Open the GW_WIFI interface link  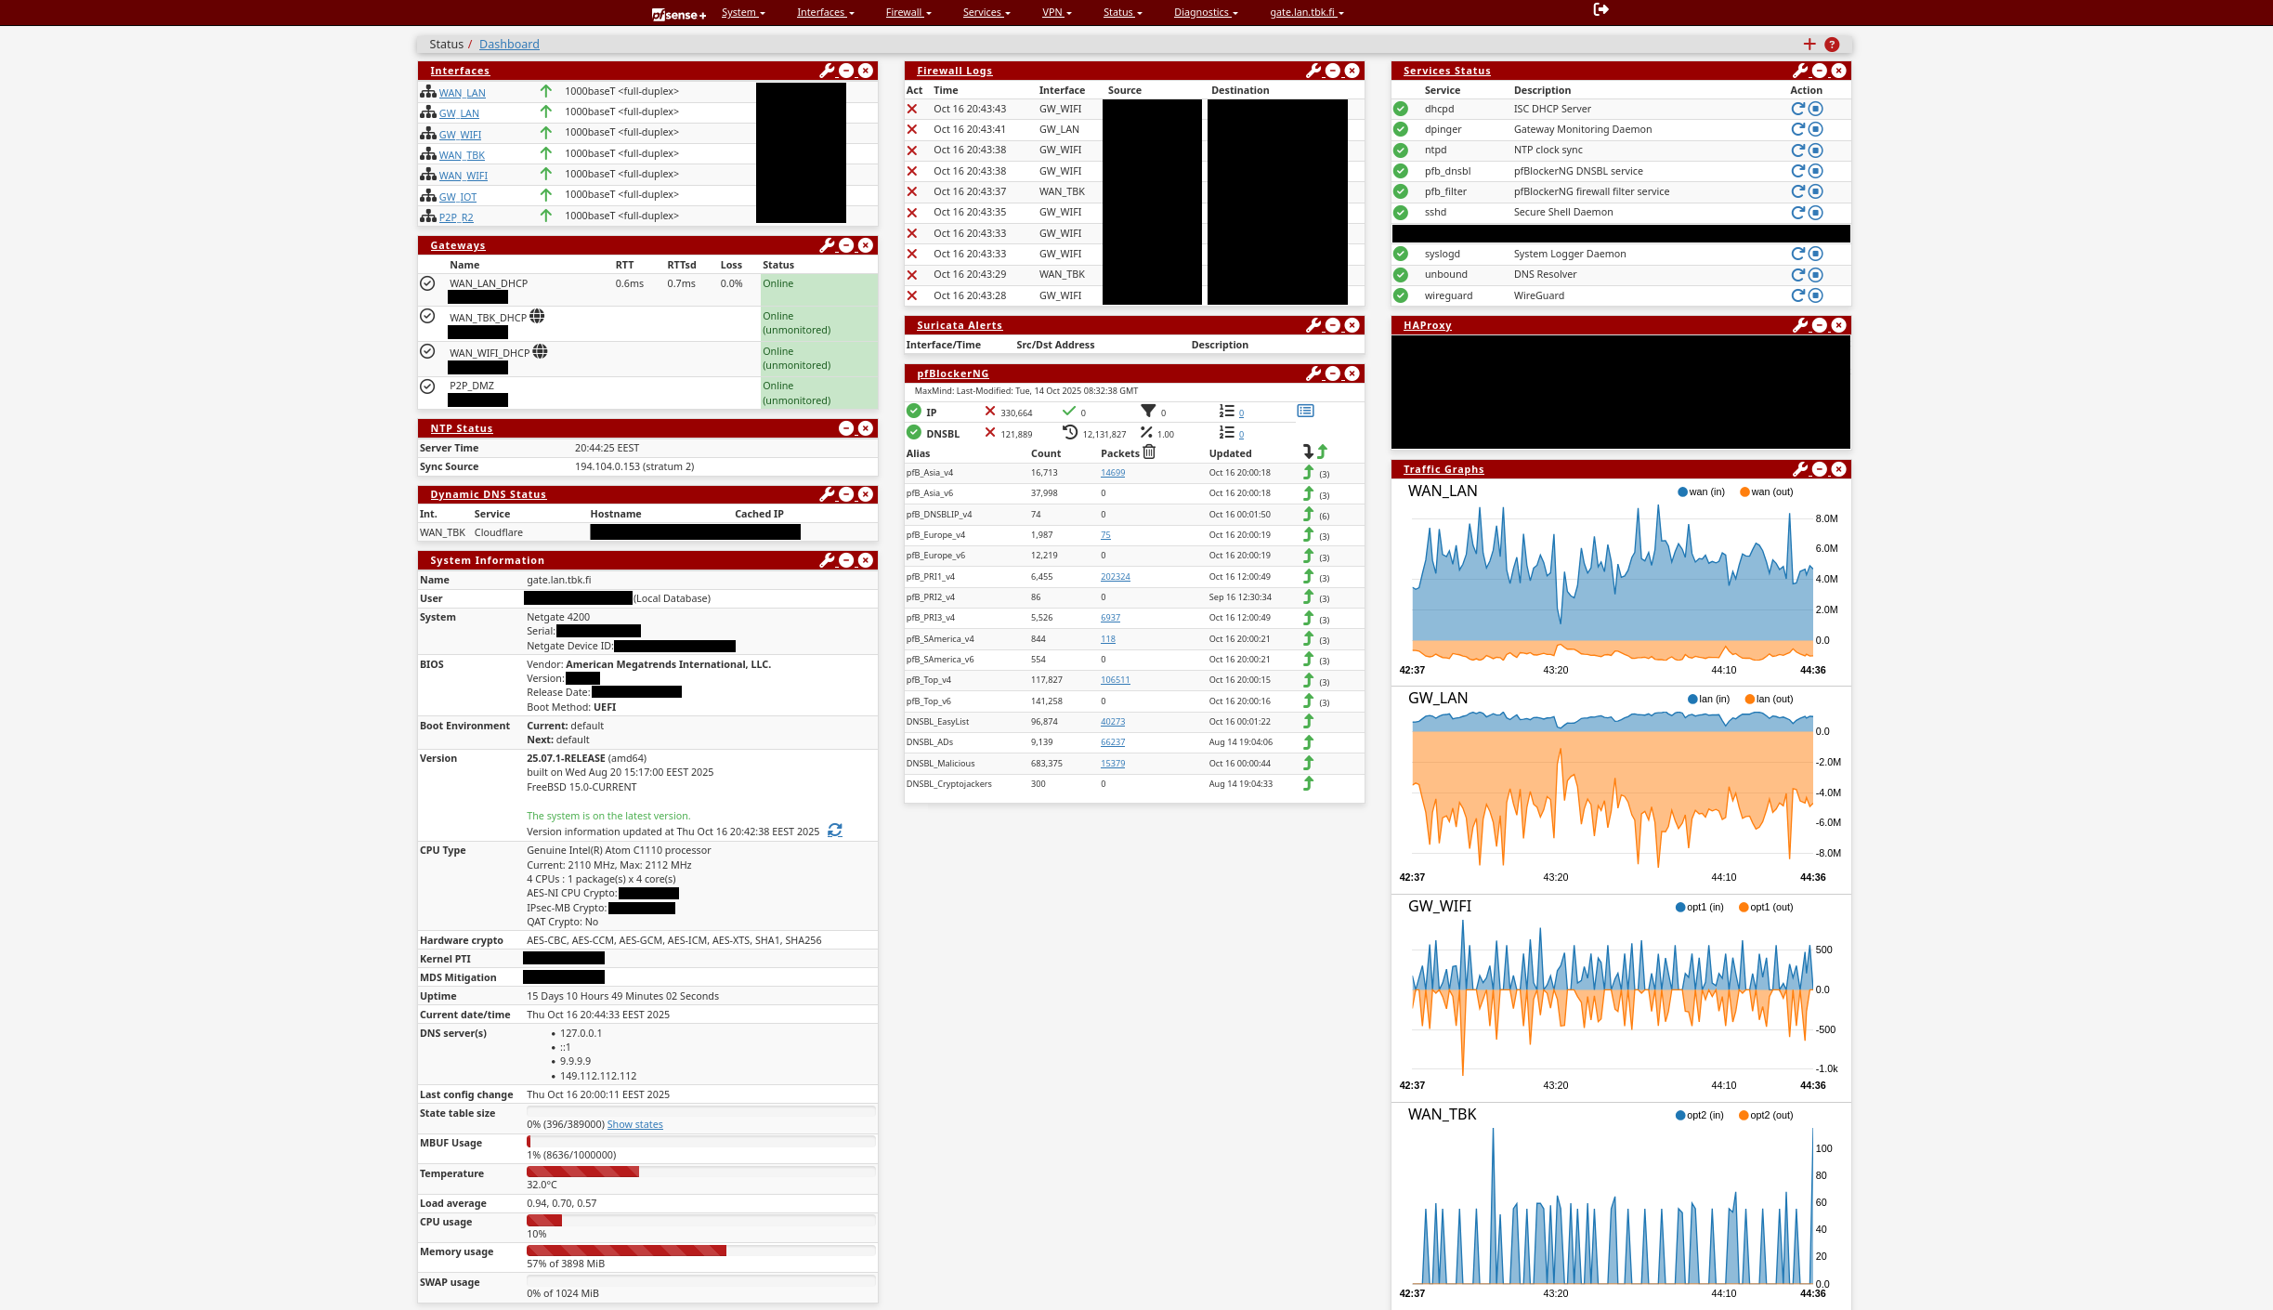(460, 135)
